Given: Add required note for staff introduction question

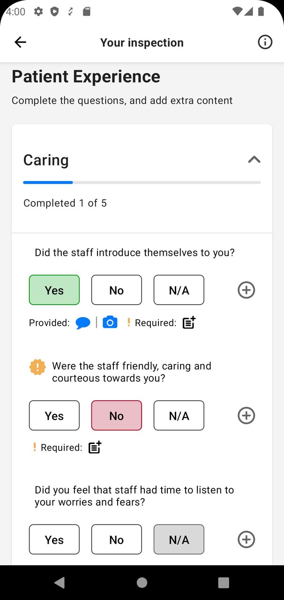Looking at the screenshot, I should tap(189, 322).
